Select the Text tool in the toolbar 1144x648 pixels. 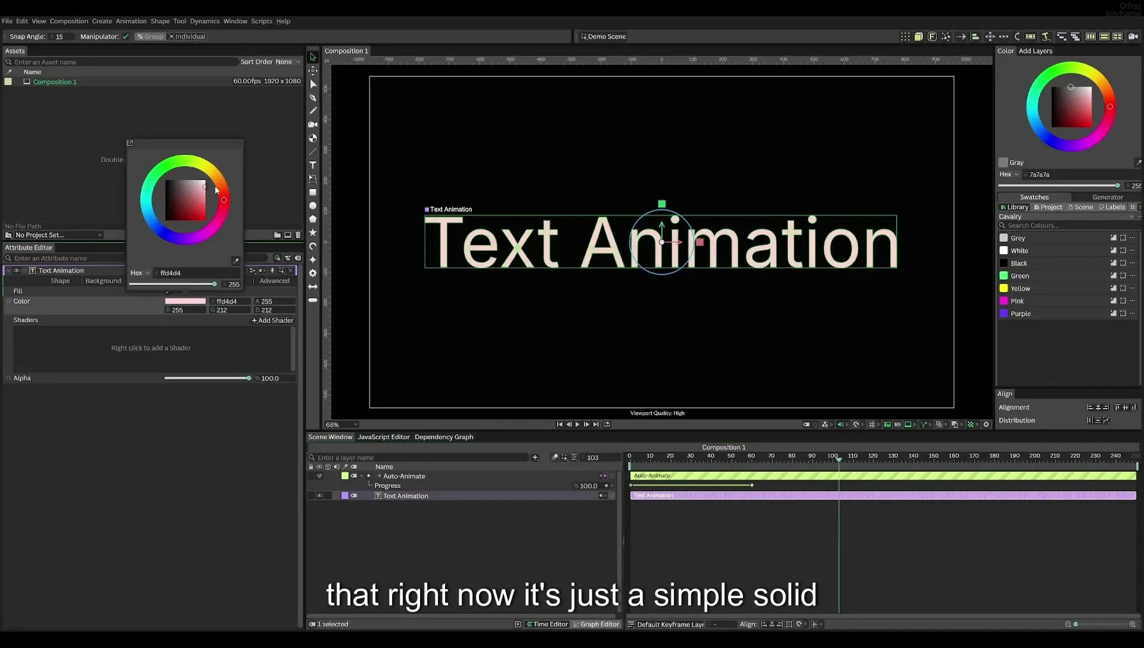pyautogui.click(x=313, y=165)
